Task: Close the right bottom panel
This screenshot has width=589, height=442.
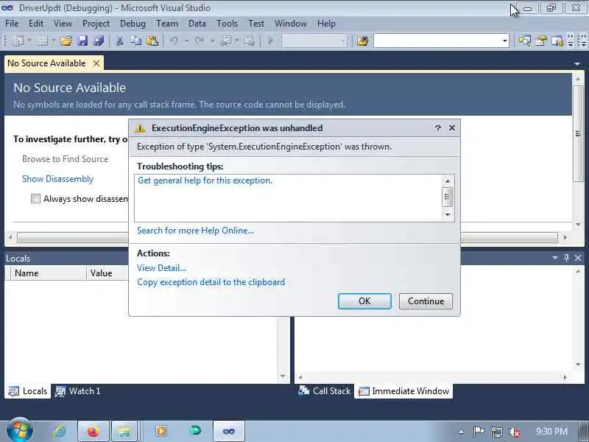Action: pyautogui.click(x=578, y=258)
